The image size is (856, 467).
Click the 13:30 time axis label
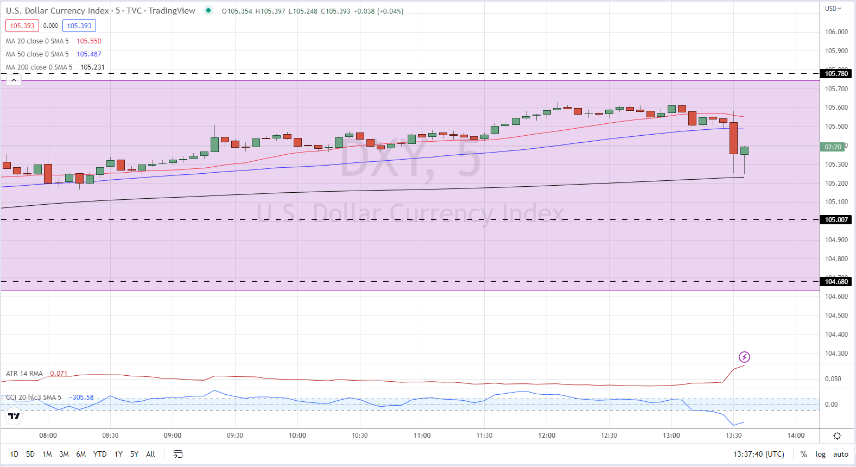733,436
